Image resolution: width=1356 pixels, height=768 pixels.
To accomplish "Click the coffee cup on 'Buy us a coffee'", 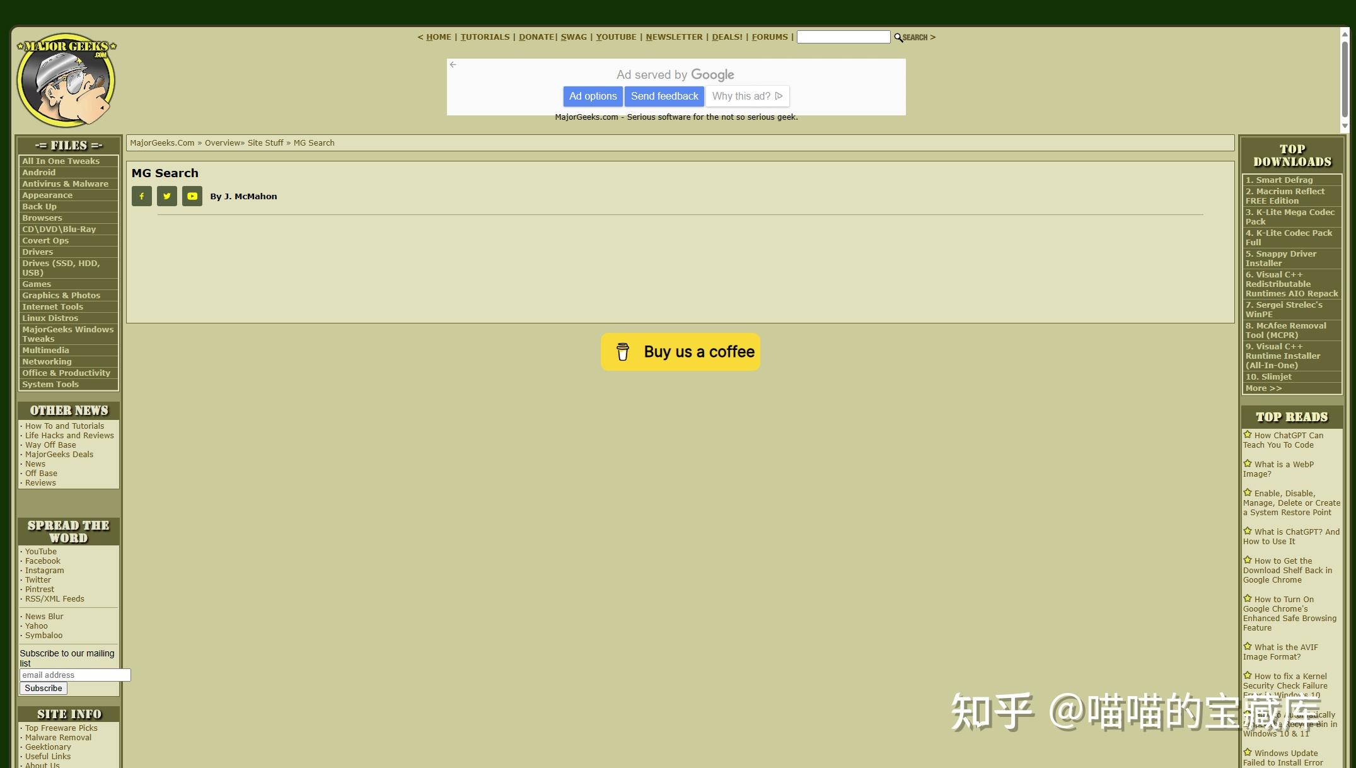I will [x=623, y=351].
